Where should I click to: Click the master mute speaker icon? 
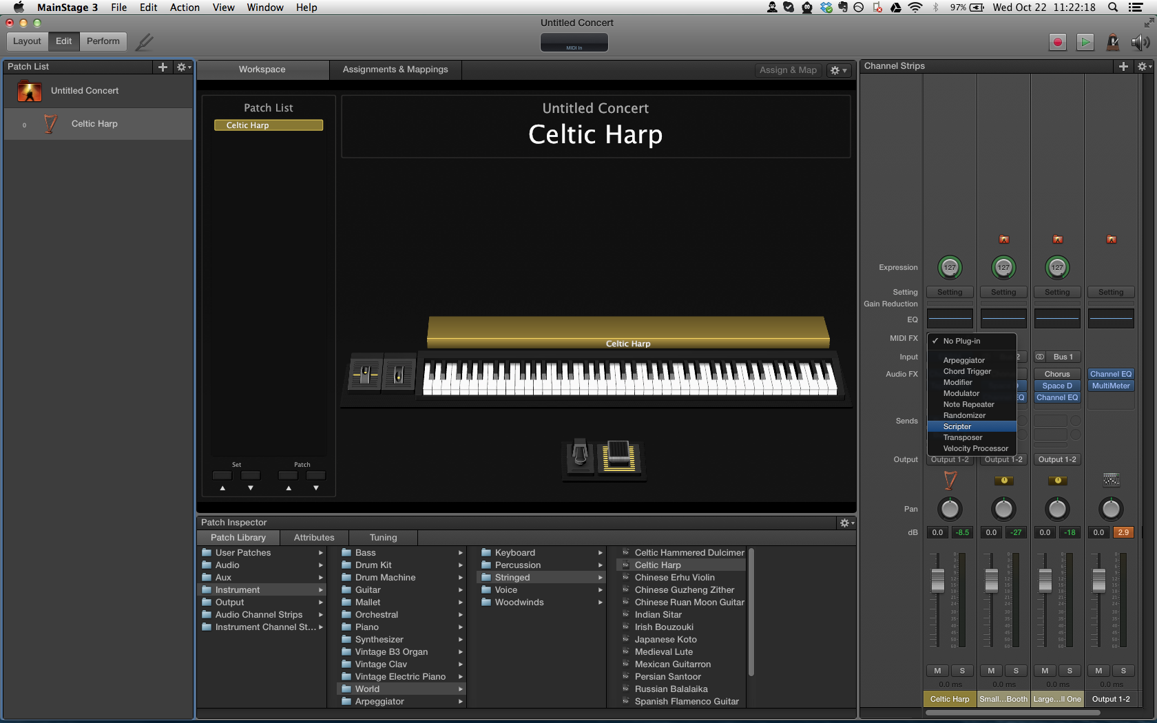point(1140,42)
